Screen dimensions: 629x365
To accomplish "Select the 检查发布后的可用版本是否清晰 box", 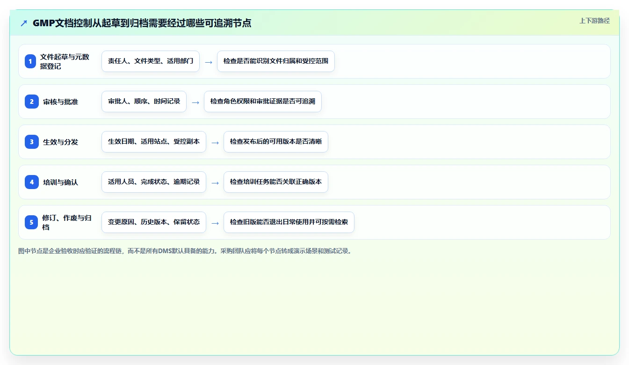I will (x=276, y=142).
